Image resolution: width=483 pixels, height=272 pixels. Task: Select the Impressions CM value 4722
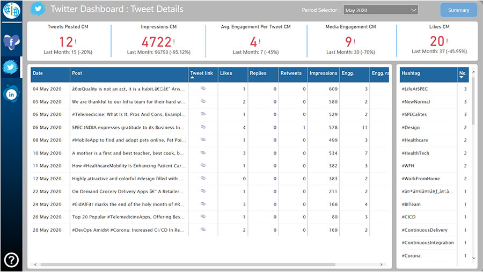pos(157,42)
